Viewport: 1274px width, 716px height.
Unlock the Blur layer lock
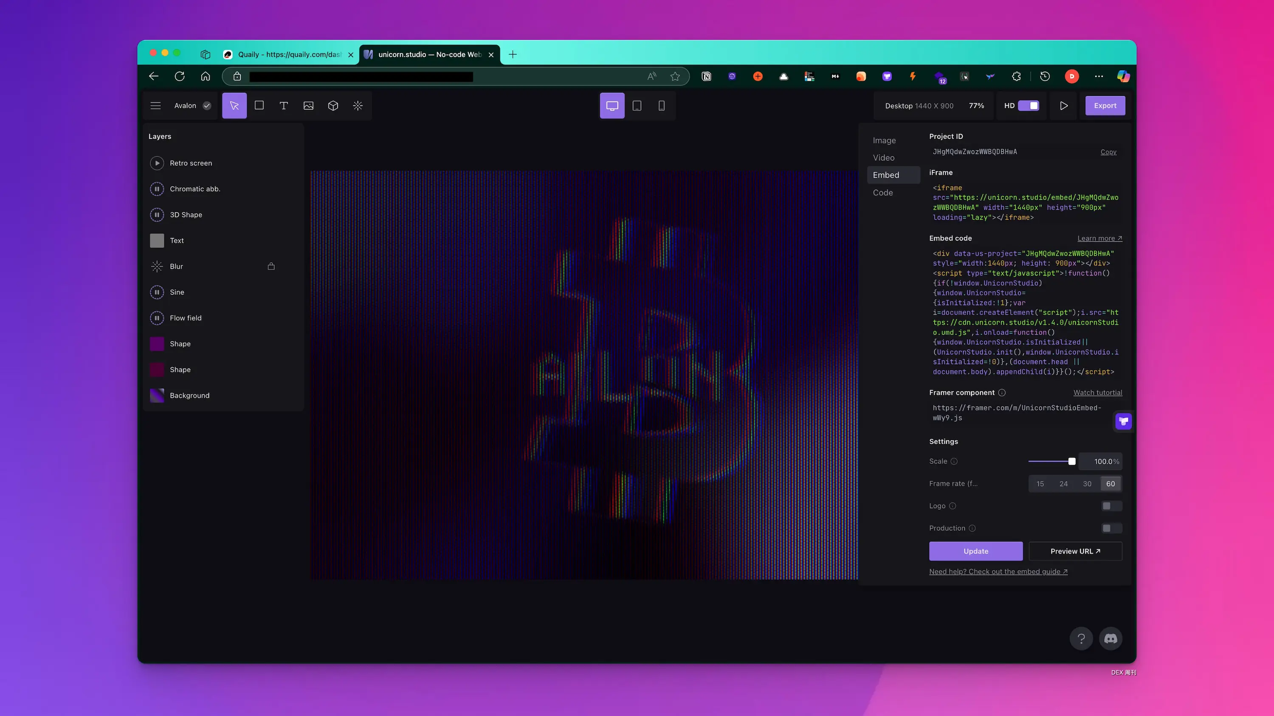pos(271,267)
